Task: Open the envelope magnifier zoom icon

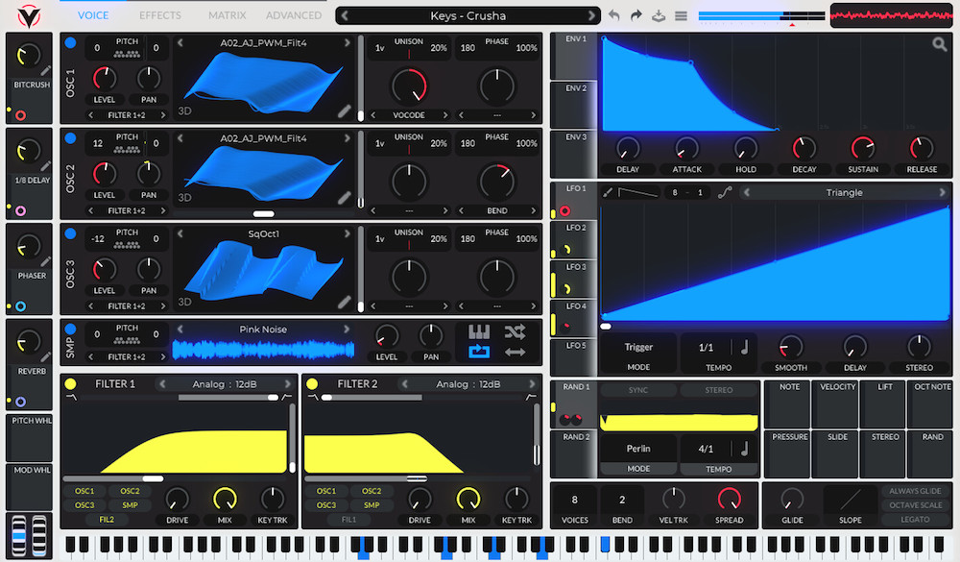Action: (x=939, y=44)
